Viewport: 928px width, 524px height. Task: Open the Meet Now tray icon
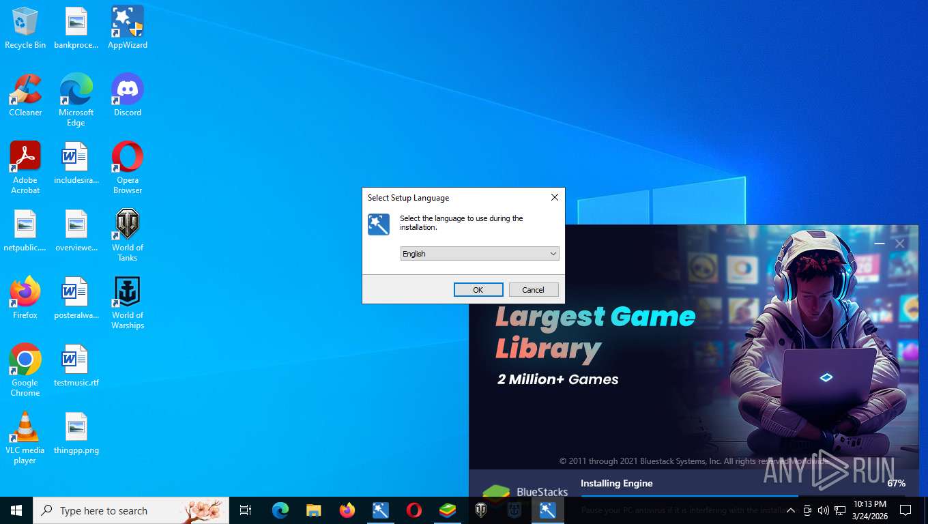pyautogui.click(x=807, y=510)
